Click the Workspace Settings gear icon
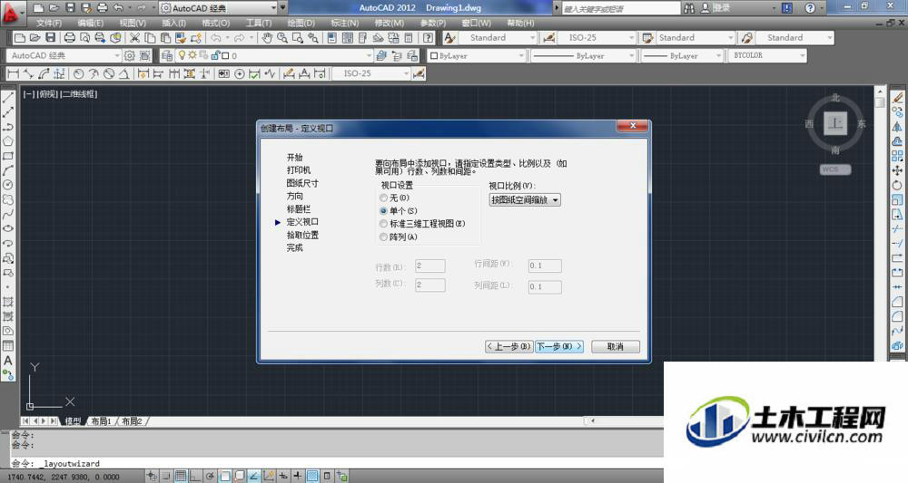Image resolution: width=908 pixels, height=483 pixels. click(130, 55)
